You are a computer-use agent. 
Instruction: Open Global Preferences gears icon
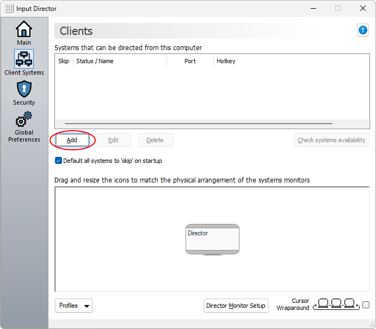pyautogui.click(x=24, y=120)
